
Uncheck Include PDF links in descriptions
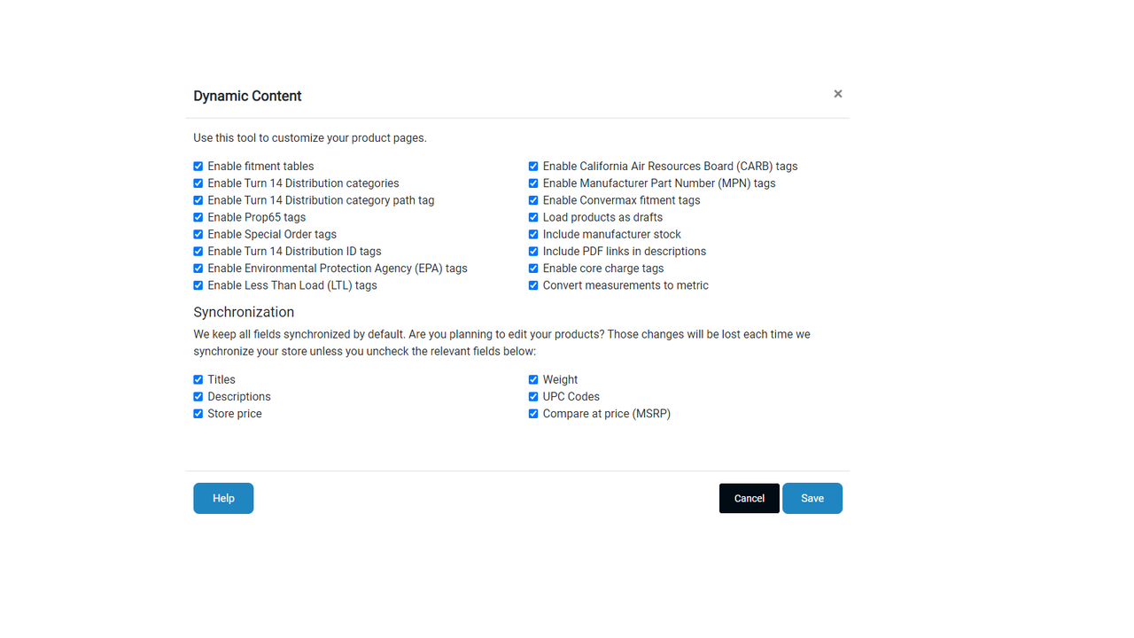click(532, 251)
